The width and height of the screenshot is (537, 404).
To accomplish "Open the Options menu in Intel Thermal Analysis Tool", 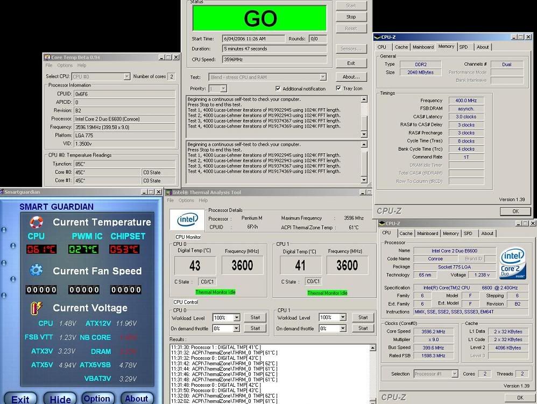I will click(186, 200).
